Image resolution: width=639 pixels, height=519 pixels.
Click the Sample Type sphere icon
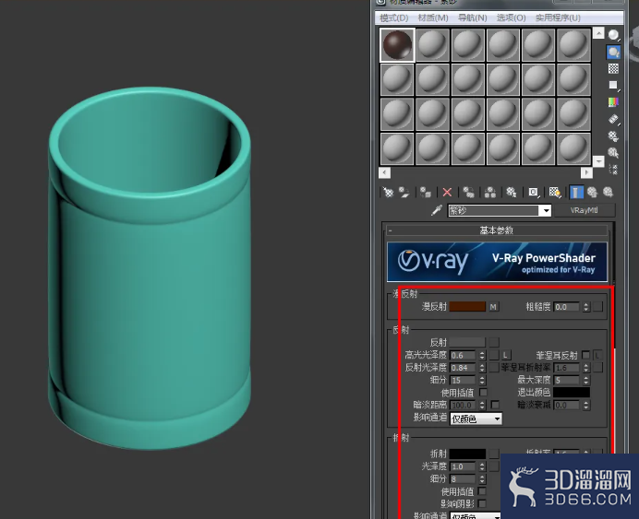[x=613, y=35]
